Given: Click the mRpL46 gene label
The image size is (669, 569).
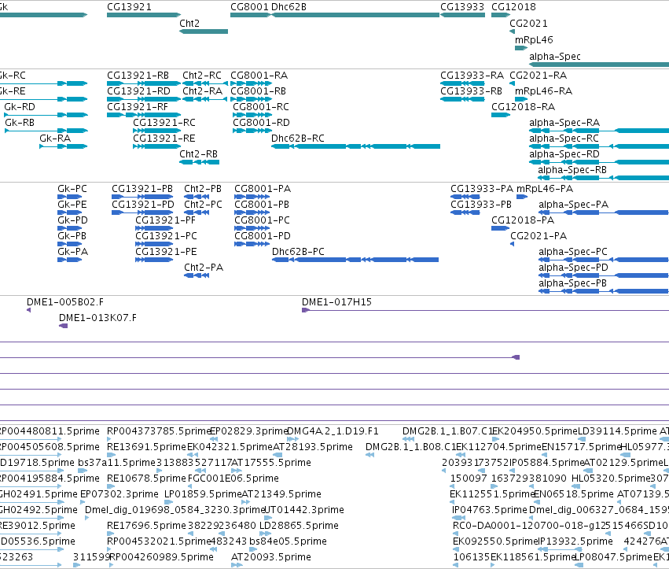Looking at the screenshot, I should click(x=534, y=40).
